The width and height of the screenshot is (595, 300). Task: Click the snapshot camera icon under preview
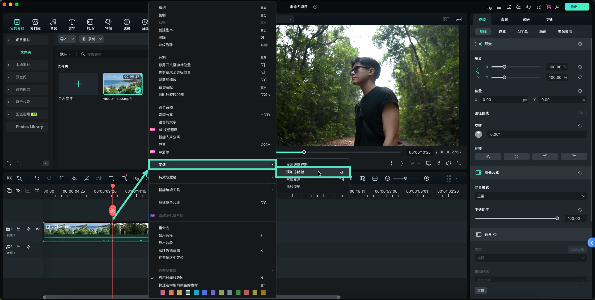(x=439, y=163)
